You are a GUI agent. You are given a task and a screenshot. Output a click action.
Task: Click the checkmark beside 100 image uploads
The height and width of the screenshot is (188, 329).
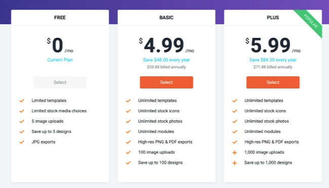coord(128,152)
